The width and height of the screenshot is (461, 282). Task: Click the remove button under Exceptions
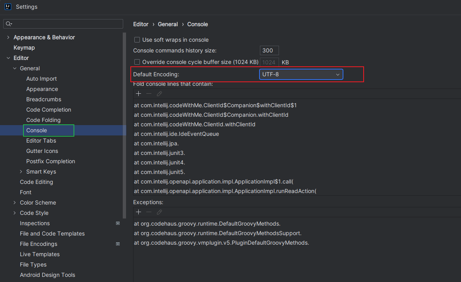[149, 212]
